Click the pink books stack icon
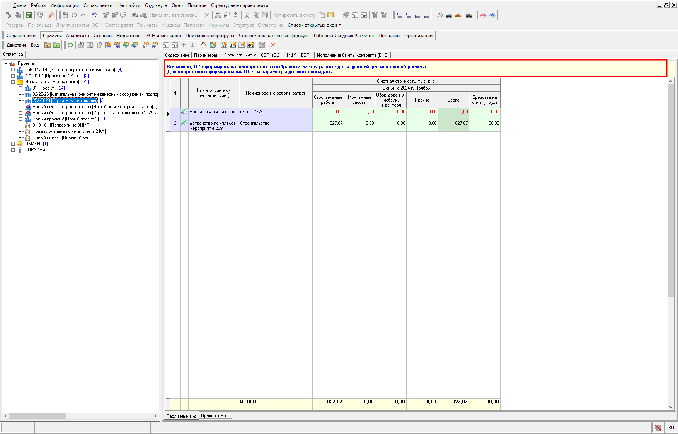This screenshot has width=678, height=434. [x=484, y=15]
